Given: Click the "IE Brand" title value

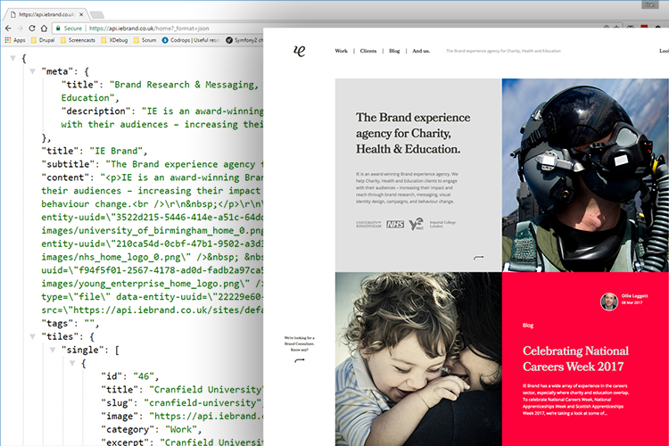Looking at the screenshot, I should click(116, 151).
